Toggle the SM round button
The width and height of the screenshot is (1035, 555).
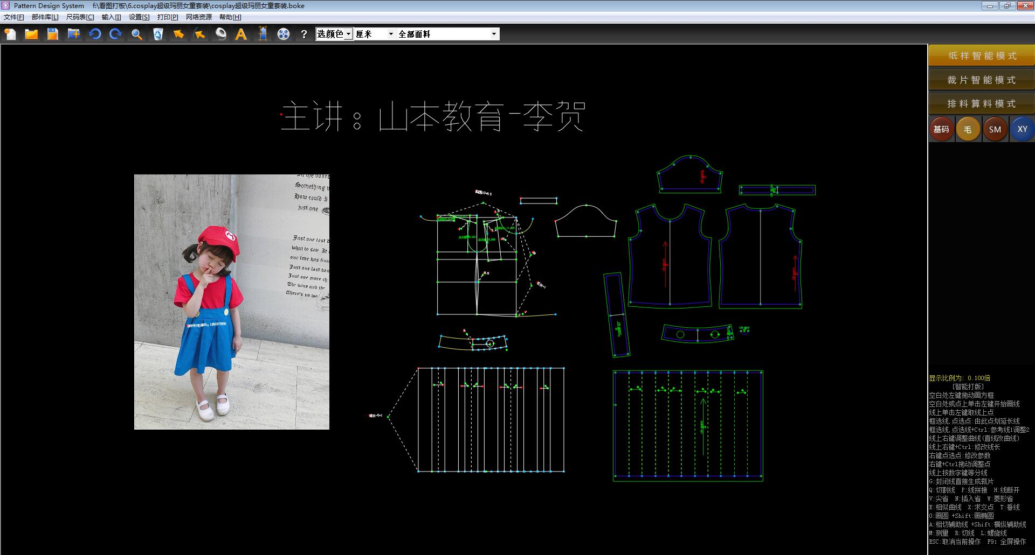995,129
